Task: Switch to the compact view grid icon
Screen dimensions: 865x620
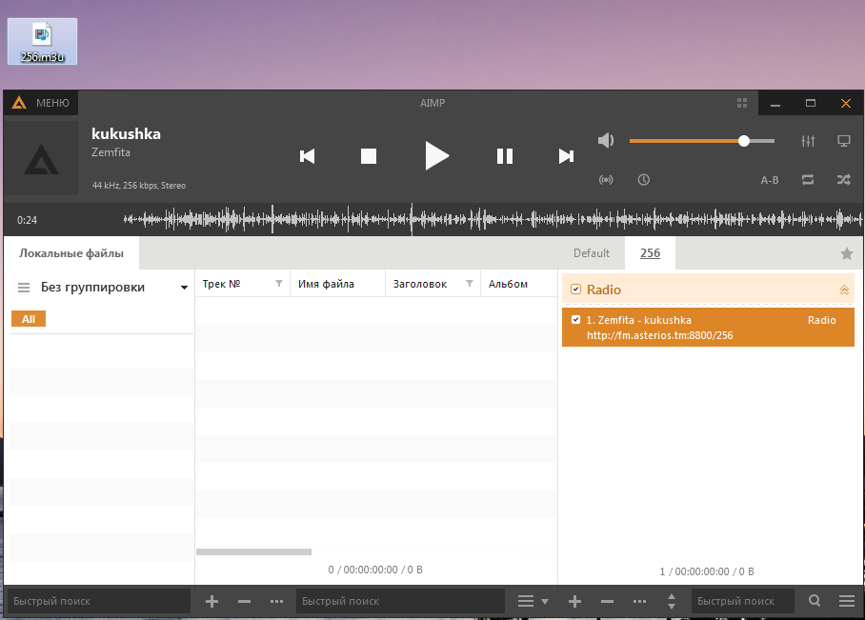Action: pos(742,103)
